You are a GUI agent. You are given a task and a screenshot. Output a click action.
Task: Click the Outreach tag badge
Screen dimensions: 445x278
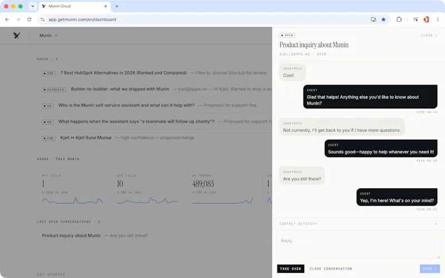click(x=54, y=90)
